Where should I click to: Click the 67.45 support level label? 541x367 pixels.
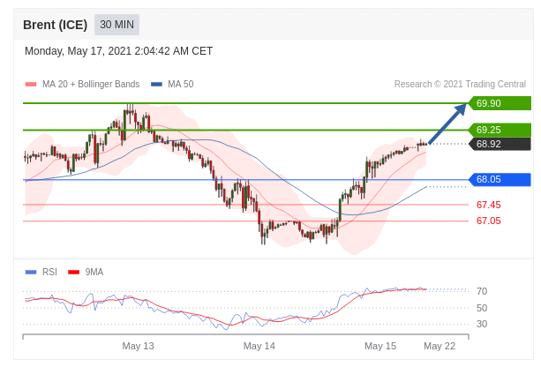click(488, 205)
